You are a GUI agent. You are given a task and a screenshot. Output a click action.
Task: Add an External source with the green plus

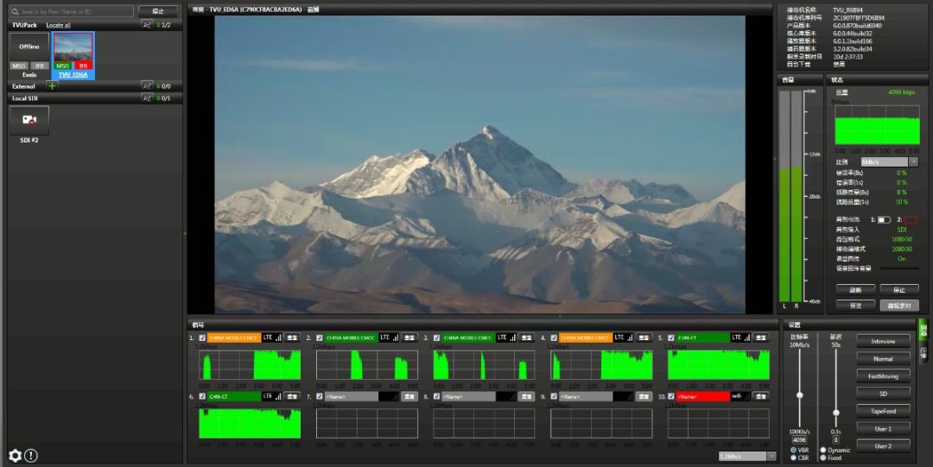[x=52, y=86]
